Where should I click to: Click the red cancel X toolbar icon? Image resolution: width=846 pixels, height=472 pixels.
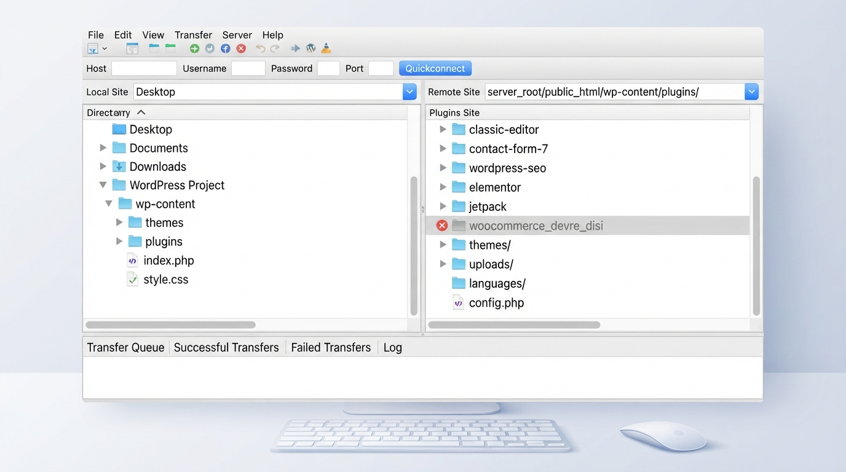tap(241, 49)
